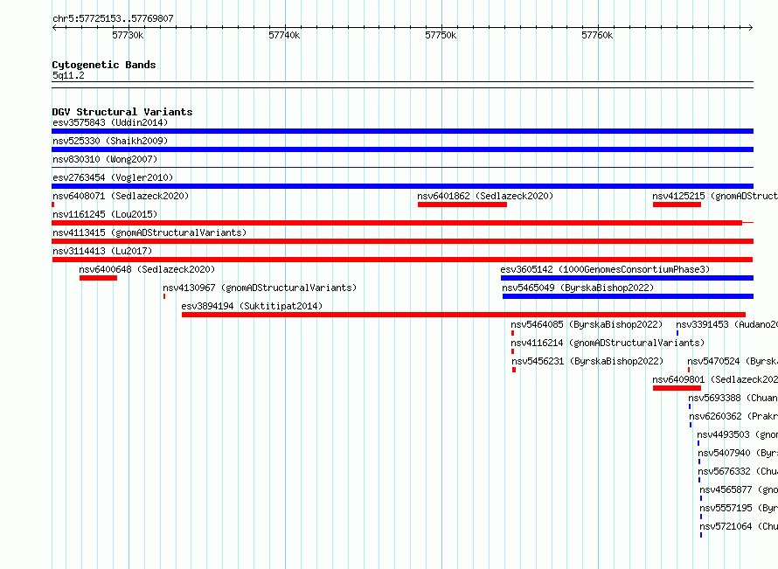Image resolution: width=778 pixels, height=569 pixels.
Task: Click the nsv6409801 Sedlazeck variant label
Action: tap(715, 379)
